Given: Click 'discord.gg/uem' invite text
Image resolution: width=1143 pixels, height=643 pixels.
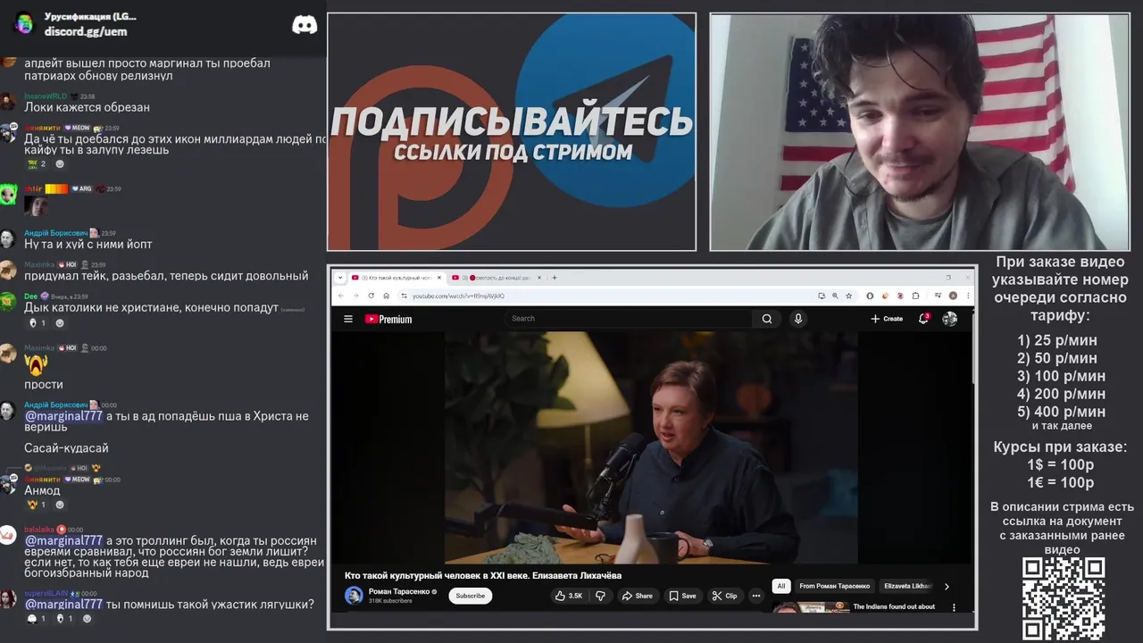Looking at the screenshot, I should [86, 31].
